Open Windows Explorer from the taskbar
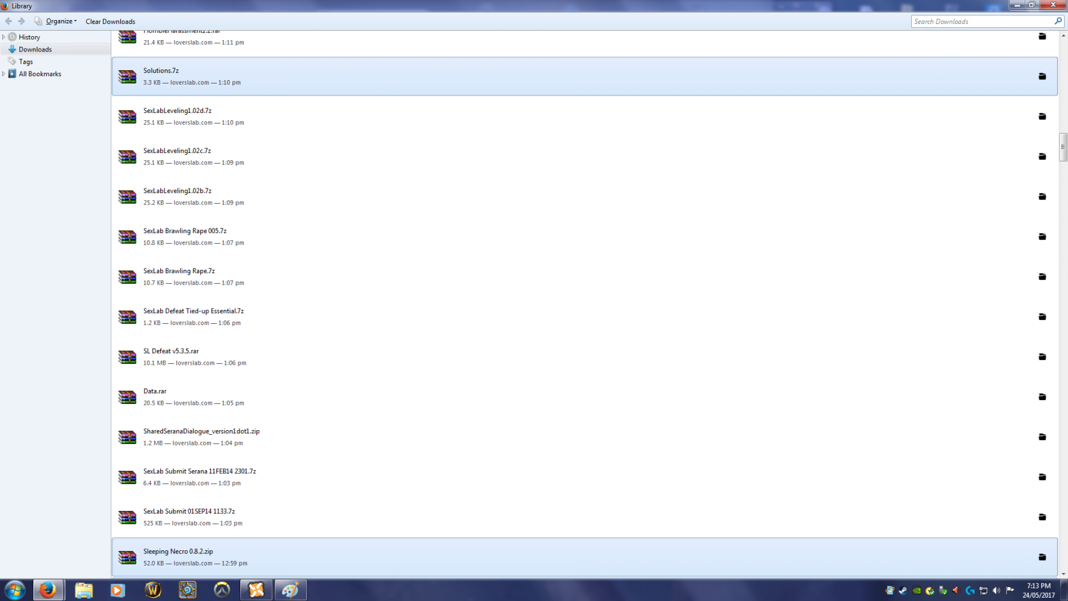The image size is (1068, 601). point(83,590)
